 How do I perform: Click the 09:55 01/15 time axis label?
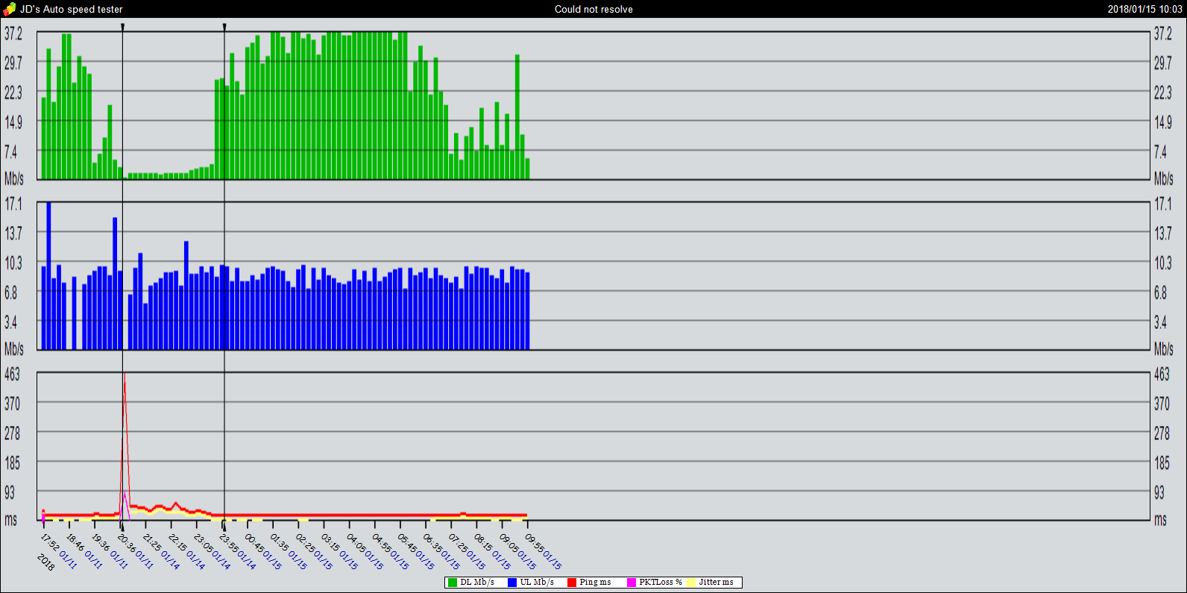coord(543,550)
